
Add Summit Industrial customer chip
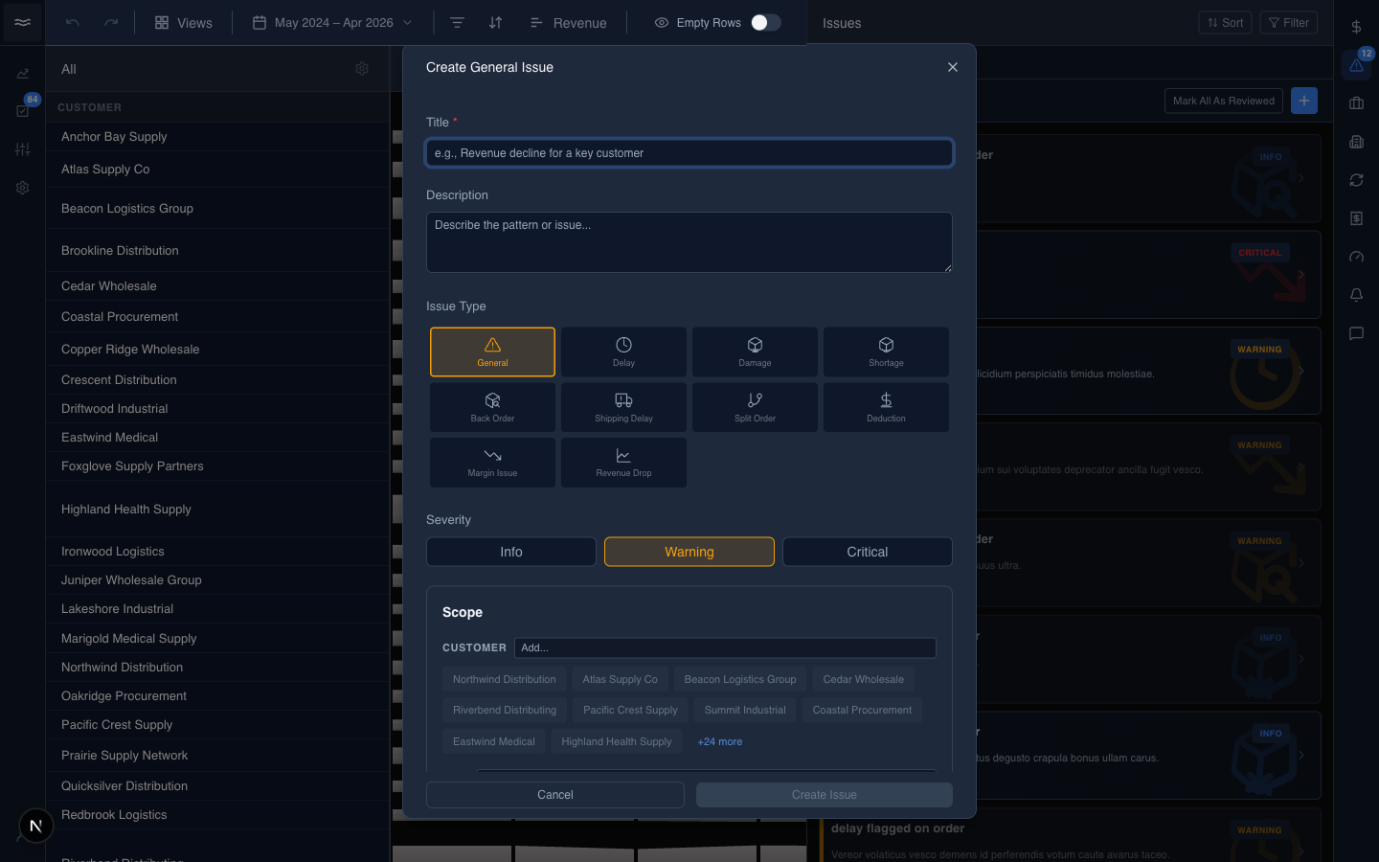(x=745, y=710)
